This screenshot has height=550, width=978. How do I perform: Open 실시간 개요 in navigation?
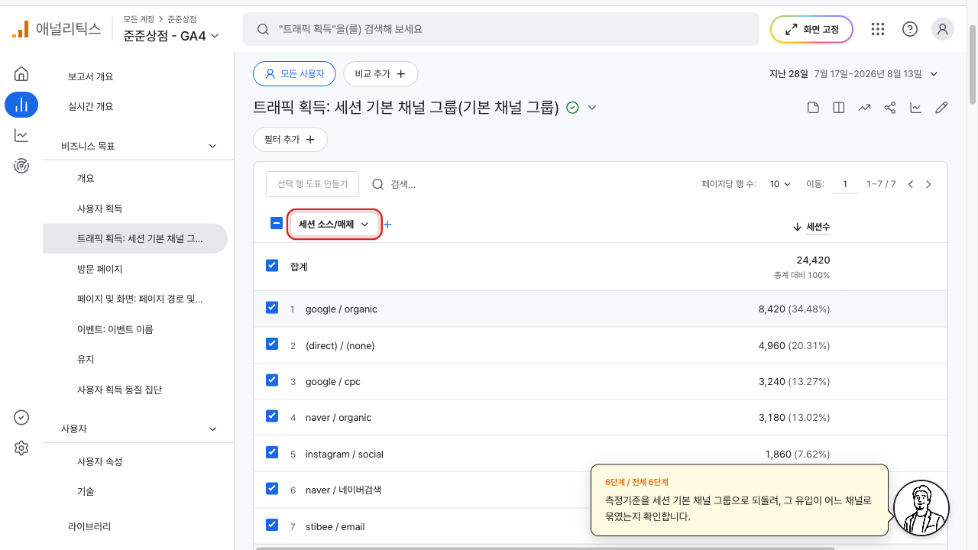[91, 106]
